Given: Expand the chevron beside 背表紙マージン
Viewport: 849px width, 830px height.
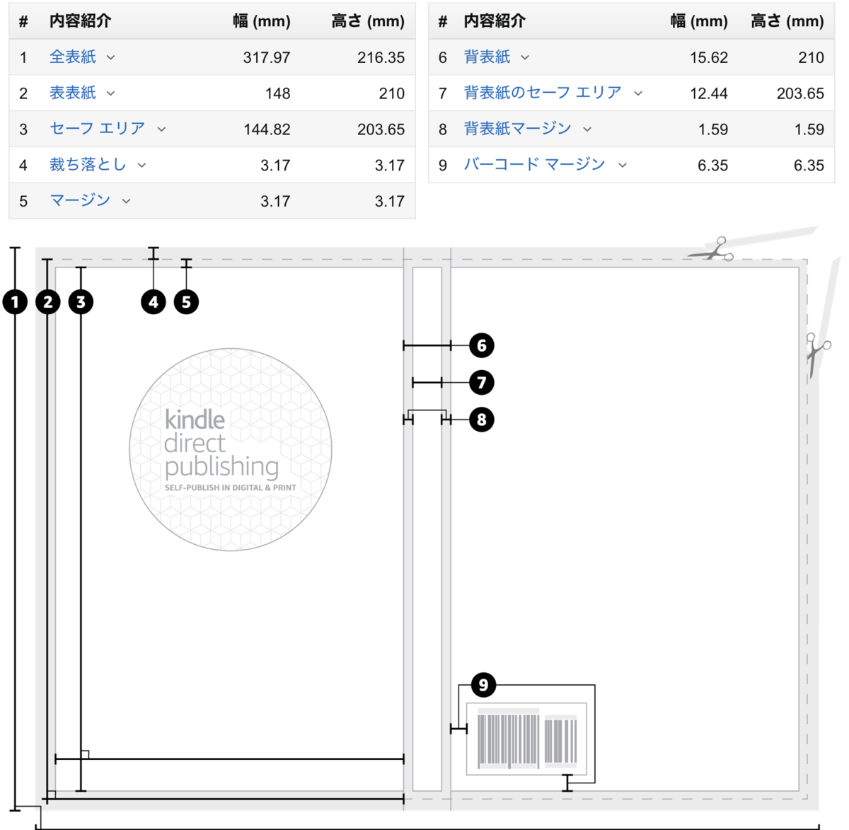Looking at the screenshot, I should coord(587,129).
